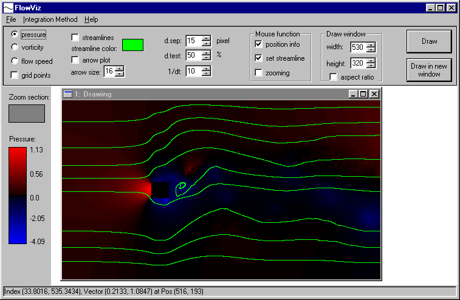The image size is (460, 300).
Task: Open the Integration Method menu
Action: click(51, 20)
